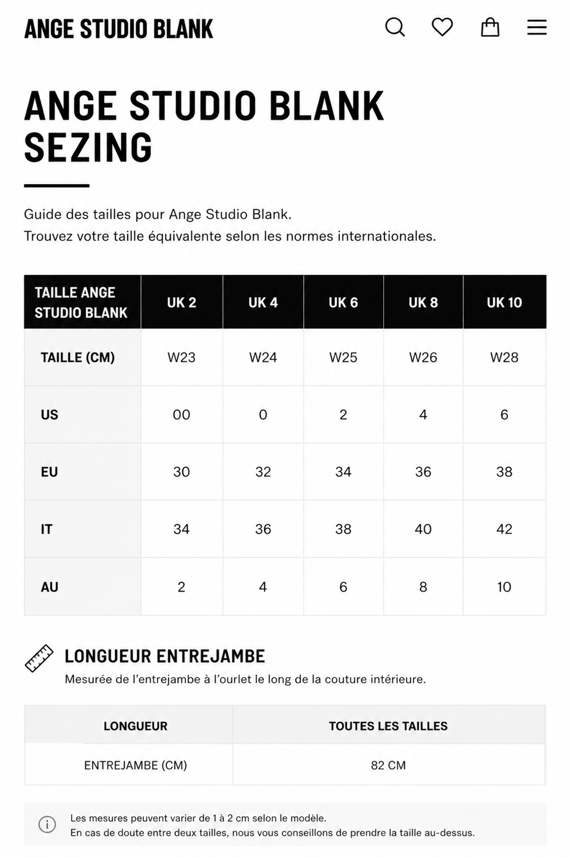Click the Toutes les tailles header

(388, 726)
